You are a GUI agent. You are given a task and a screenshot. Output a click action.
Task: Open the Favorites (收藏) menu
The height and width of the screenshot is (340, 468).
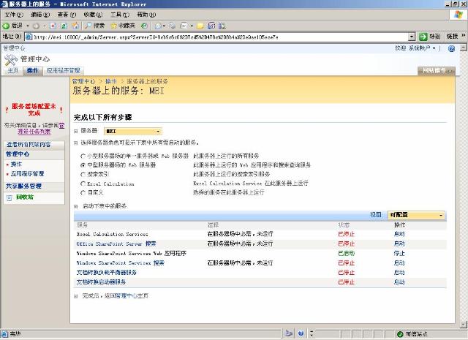pos(93,15)
